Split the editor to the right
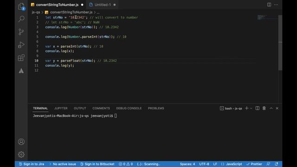 click(269, 5)
